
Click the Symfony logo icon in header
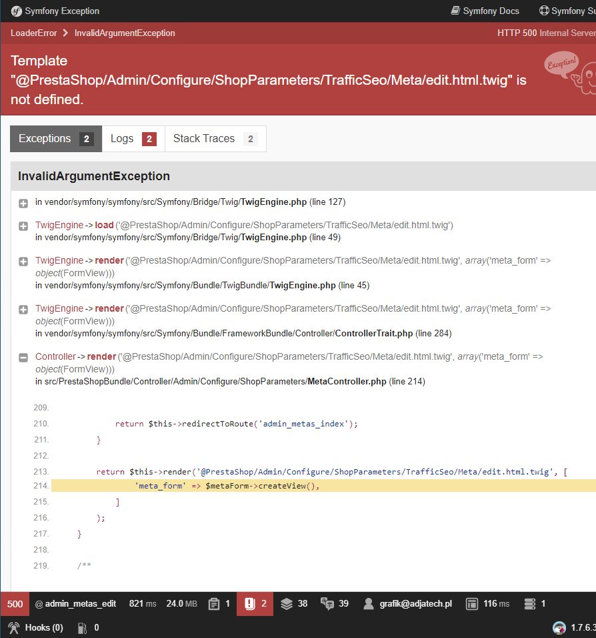(16, 11)
